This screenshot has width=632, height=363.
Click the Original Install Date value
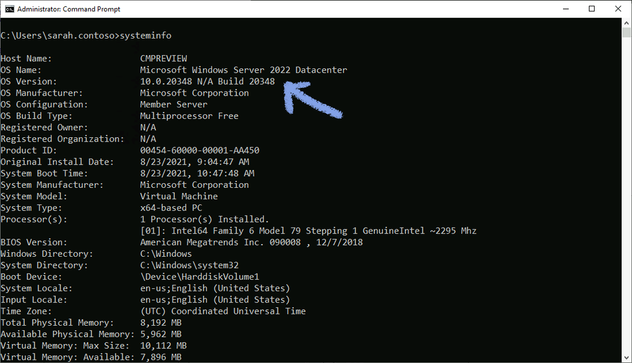[x=194, y=162]
